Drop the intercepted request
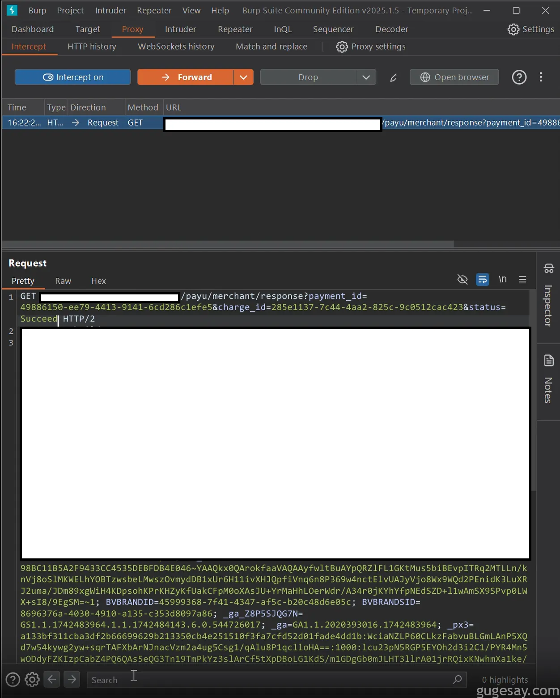This screenshot has height=698, width=560. [308, 77]
